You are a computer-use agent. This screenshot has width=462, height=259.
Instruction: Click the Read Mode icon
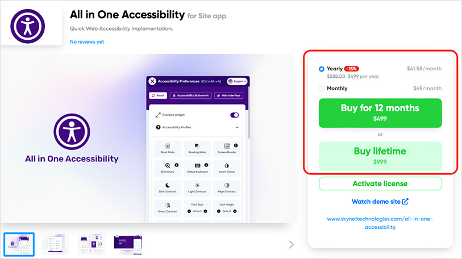click(x=168, y=149)
